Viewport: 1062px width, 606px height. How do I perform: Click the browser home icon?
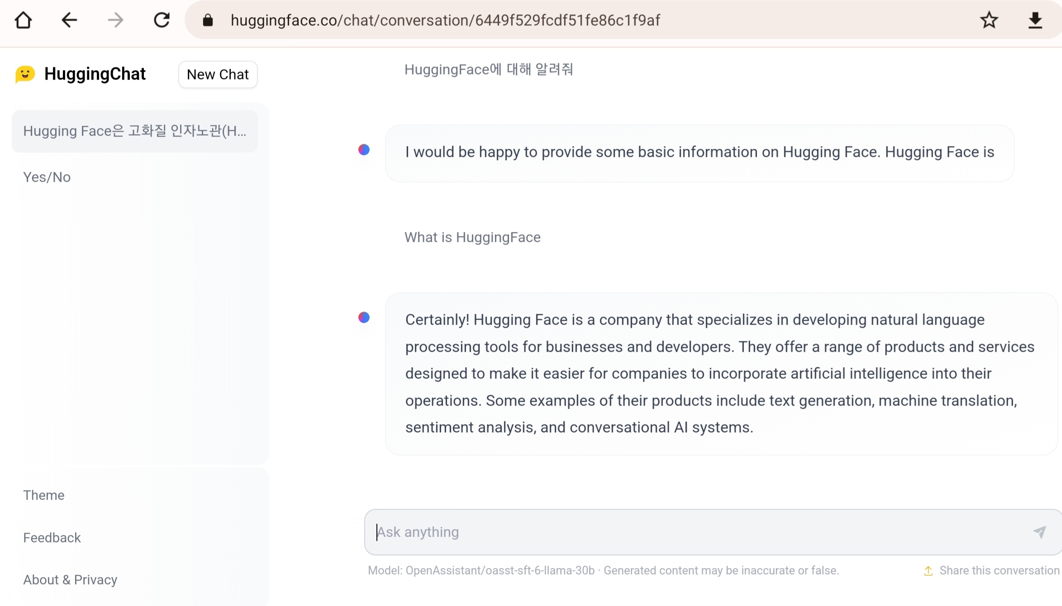pyautogui.click(x=23, y=20)
